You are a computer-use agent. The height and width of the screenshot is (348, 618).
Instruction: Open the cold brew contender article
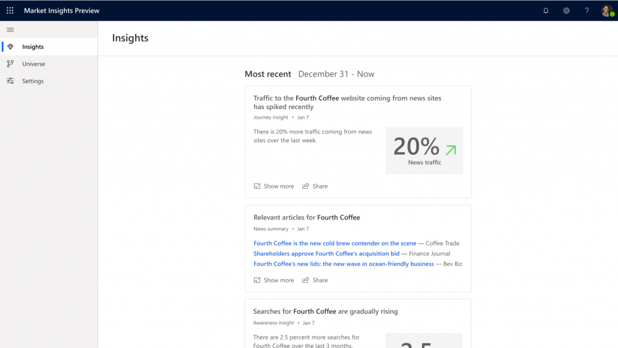tap(334, 244)
